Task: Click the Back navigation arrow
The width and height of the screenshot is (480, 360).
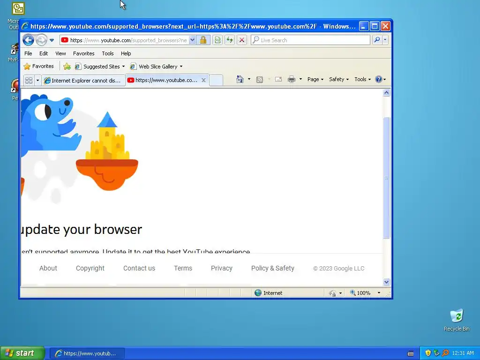Action: [x=28, y=40]
